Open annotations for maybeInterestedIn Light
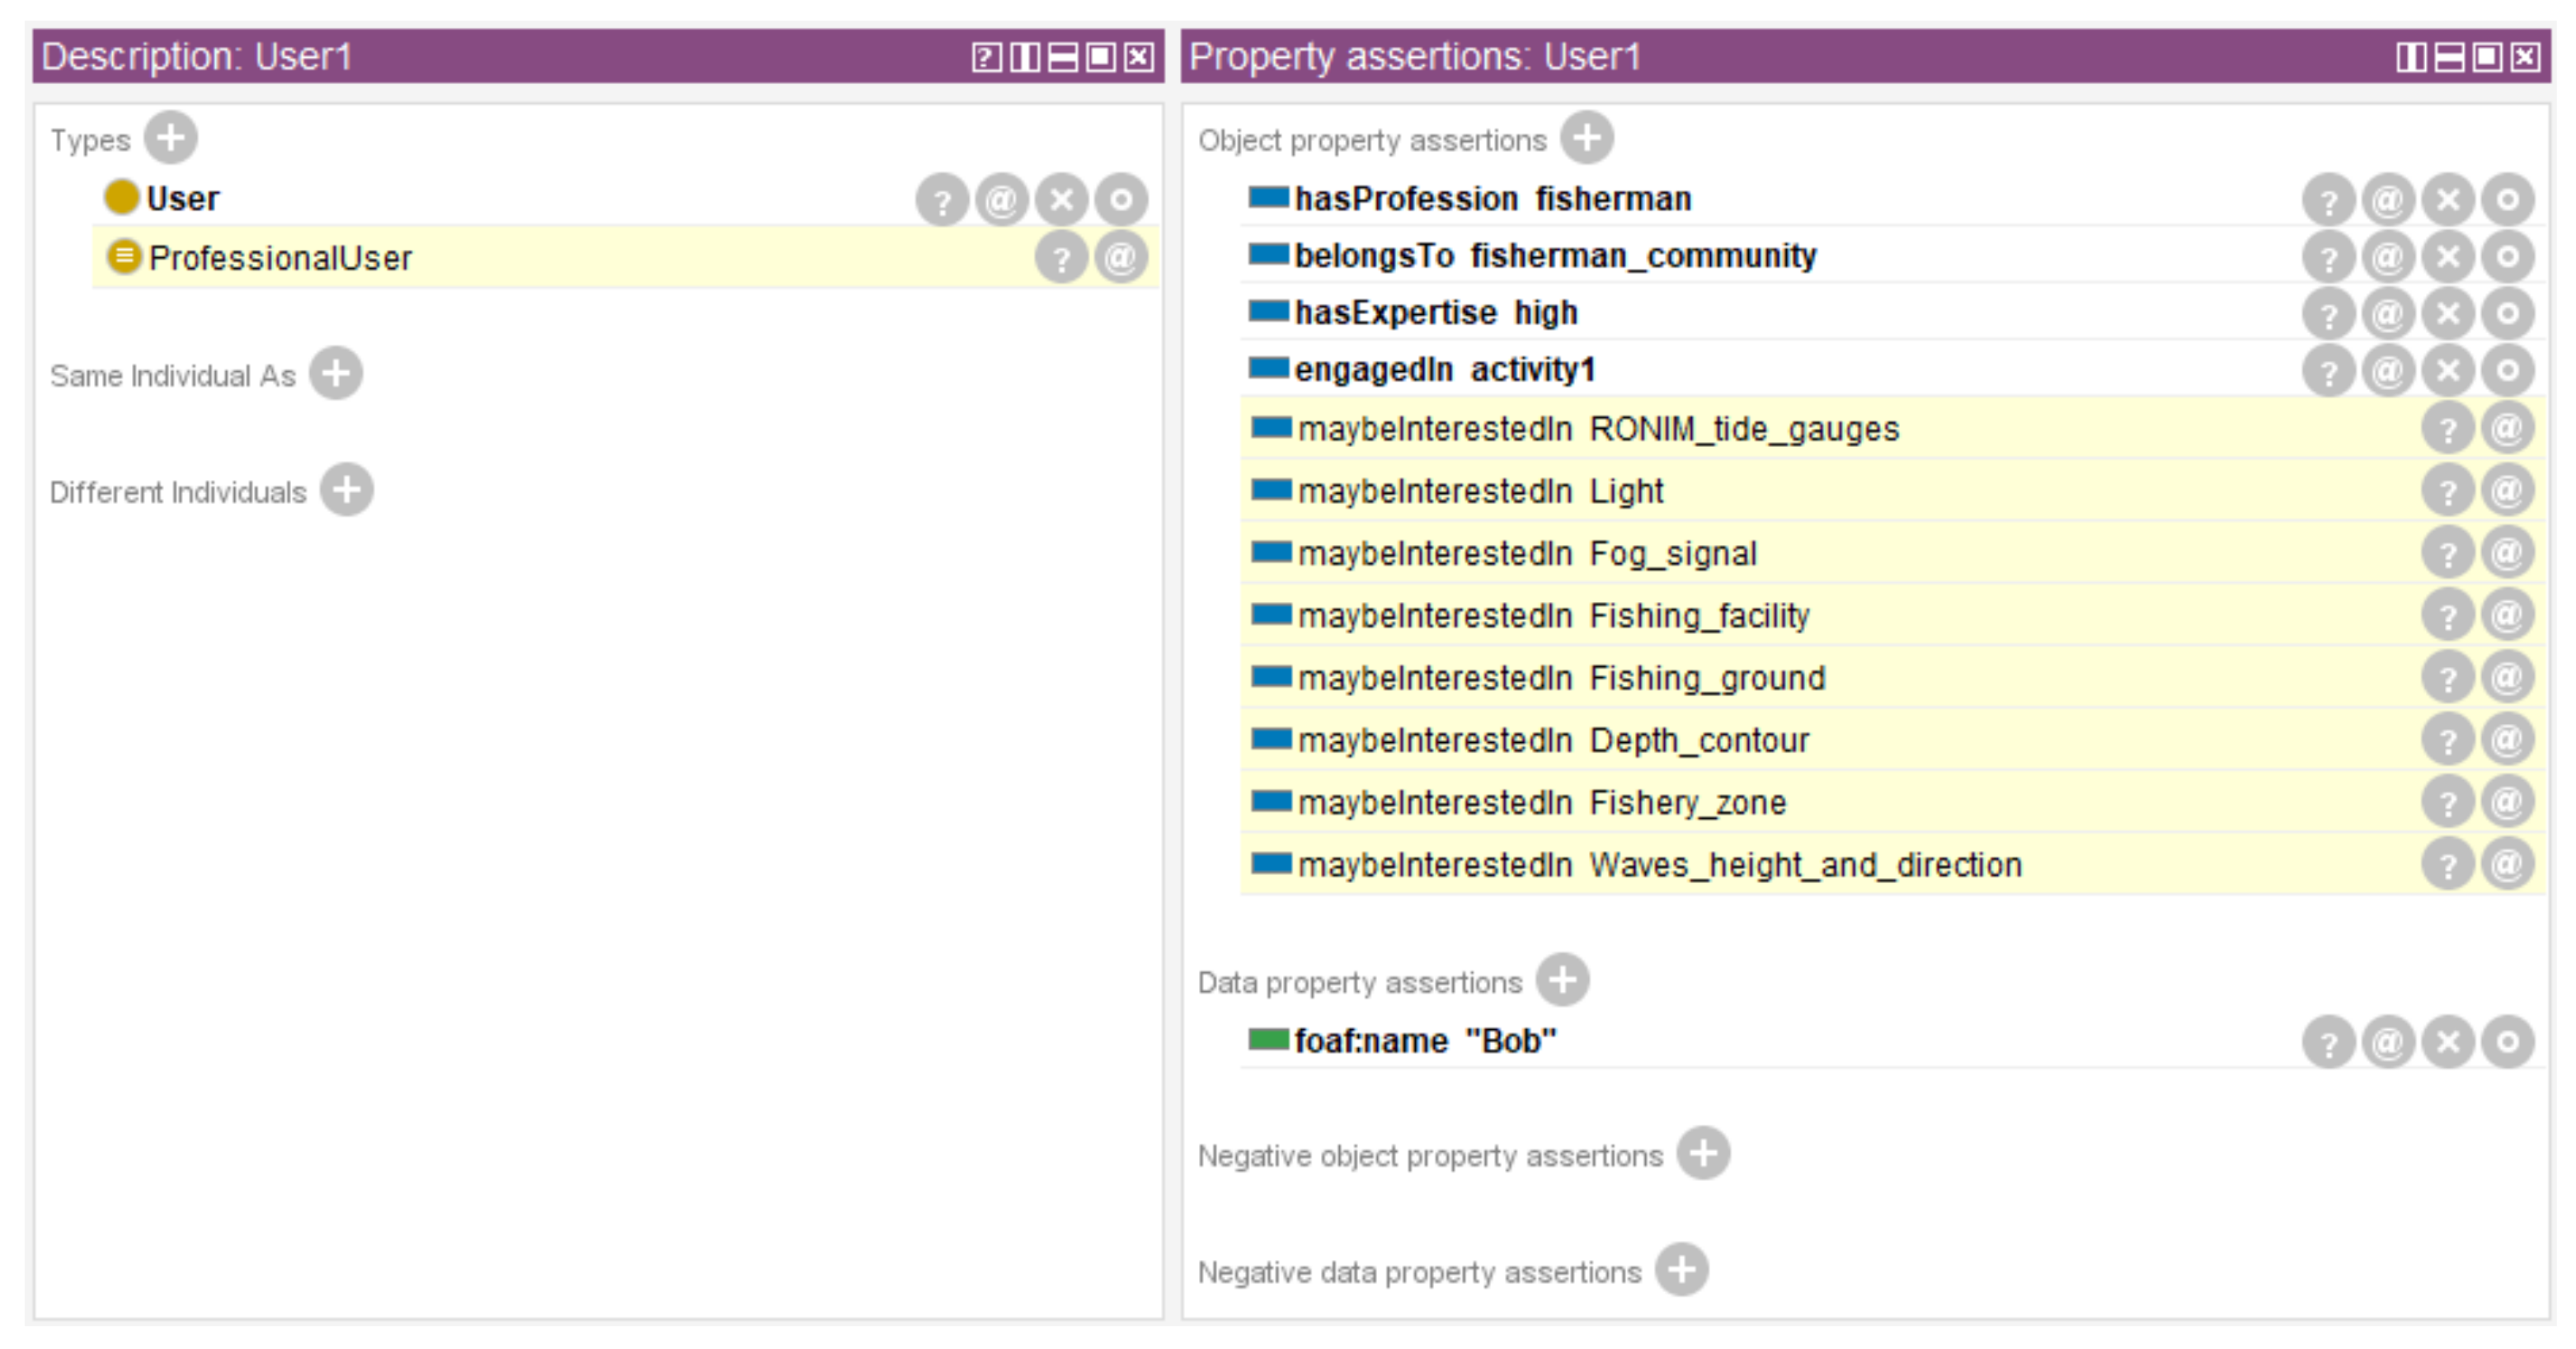 click(2507, 491)
